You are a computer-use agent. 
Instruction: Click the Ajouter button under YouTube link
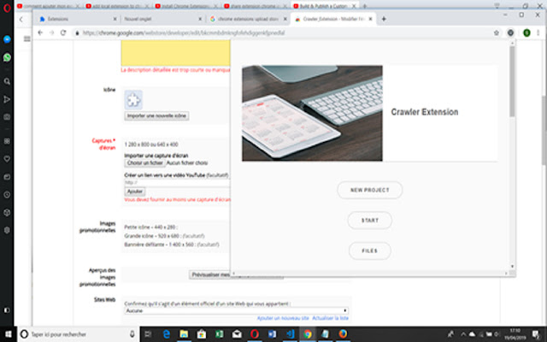tap(135, 192)
